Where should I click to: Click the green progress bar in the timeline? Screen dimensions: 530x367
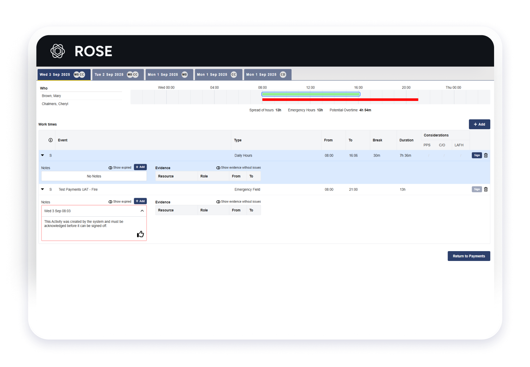pos(311,94)
